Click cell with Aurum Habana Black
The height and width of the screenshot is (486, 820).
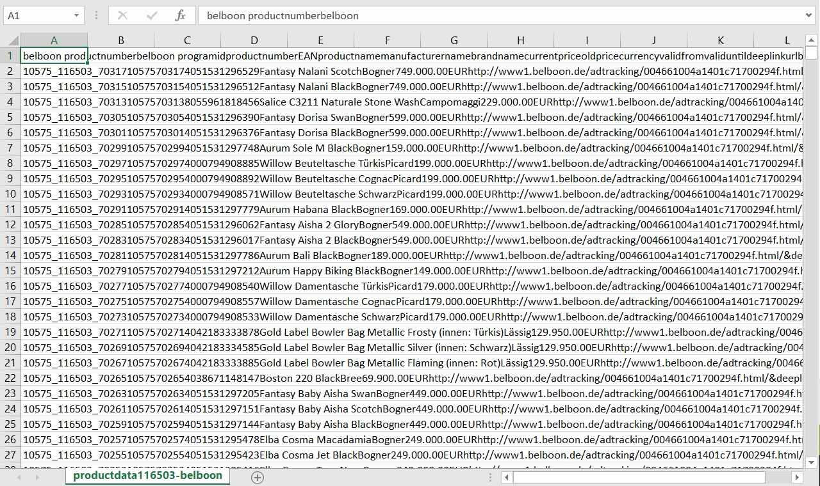click(x=54, y=209)
